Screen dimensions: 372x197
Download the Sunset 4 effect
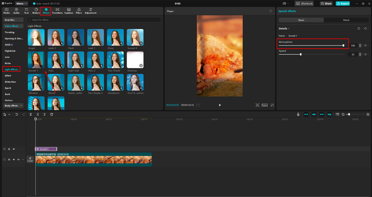pyautogui.click(x=141, y=43)
